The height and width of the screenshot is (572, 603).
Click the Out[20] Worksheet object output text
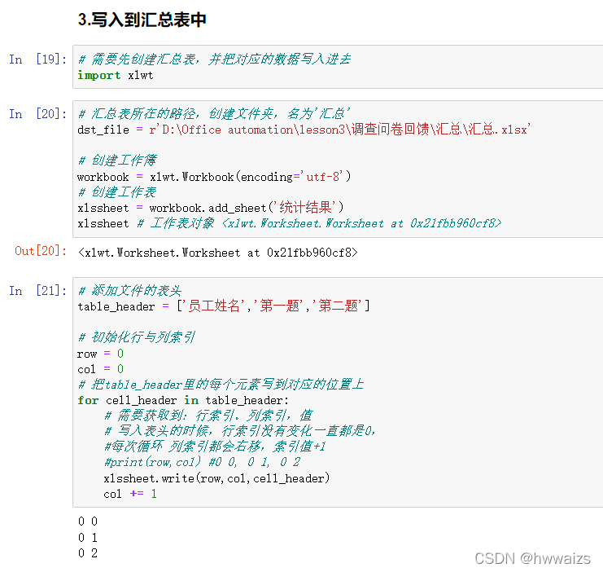click(x=217, y=253)
